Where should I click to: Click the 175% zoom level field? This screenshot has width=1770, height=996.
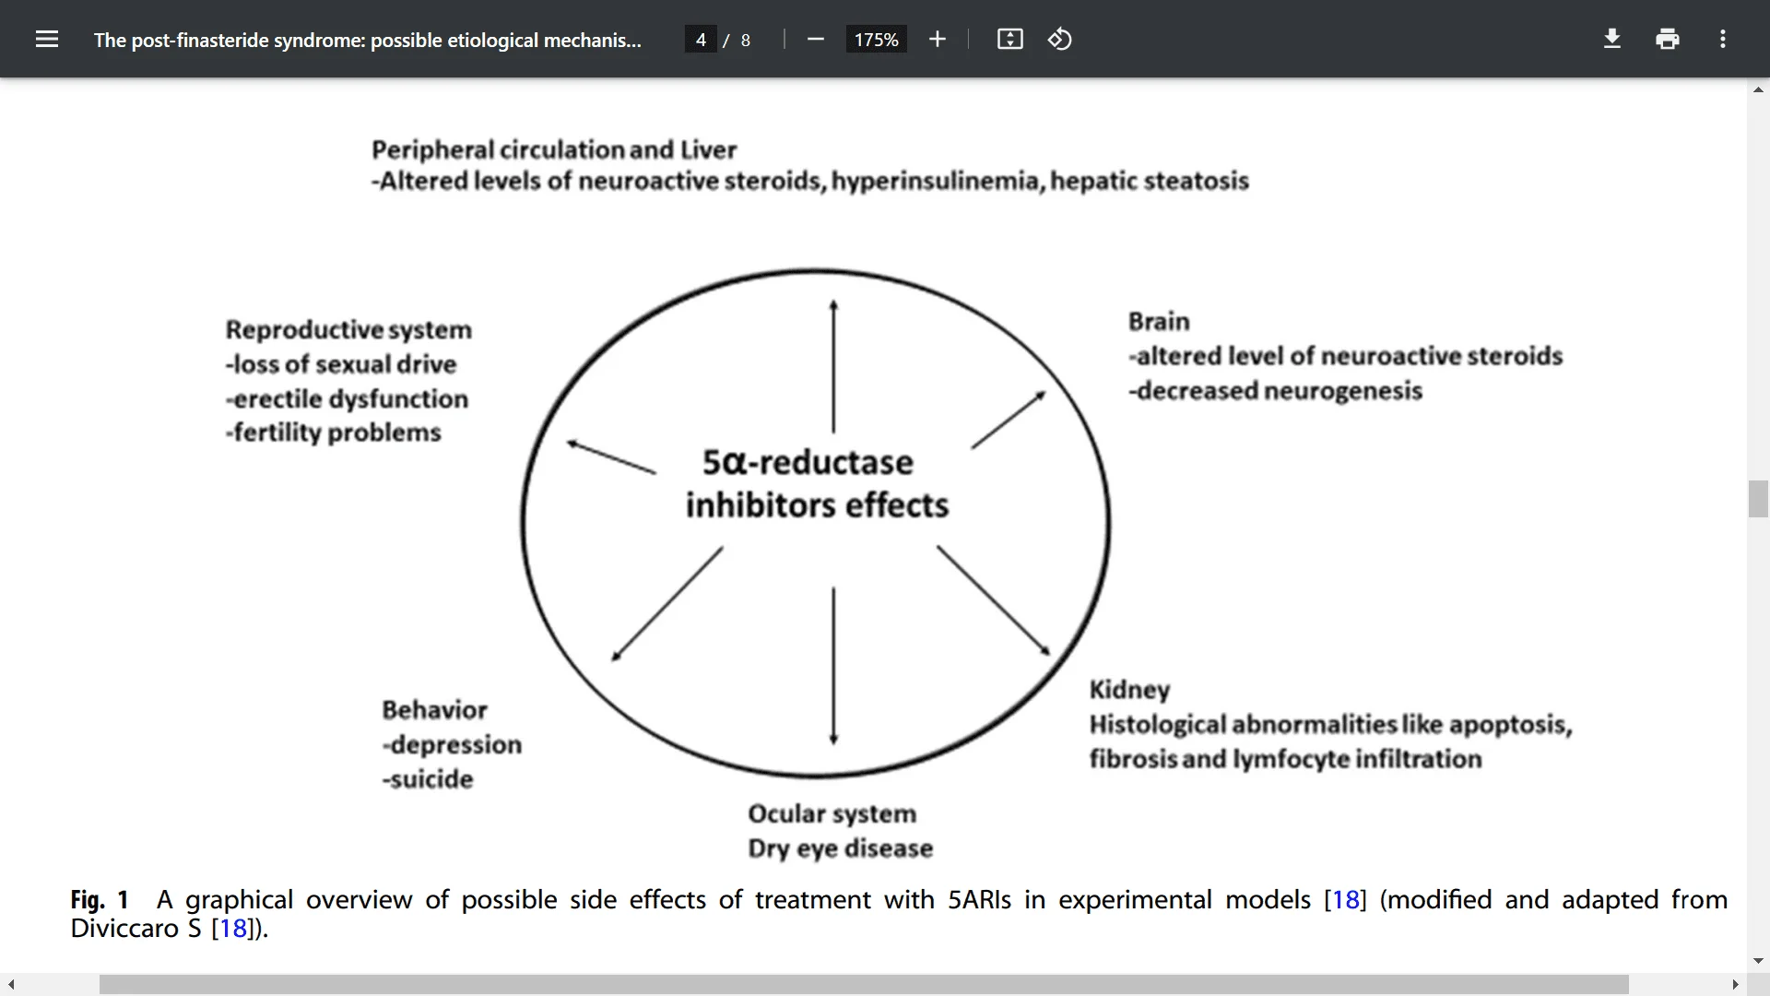(876, 40)
